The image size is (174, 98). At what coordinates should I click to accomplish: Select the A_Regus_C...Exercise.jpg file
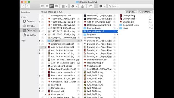63,38
